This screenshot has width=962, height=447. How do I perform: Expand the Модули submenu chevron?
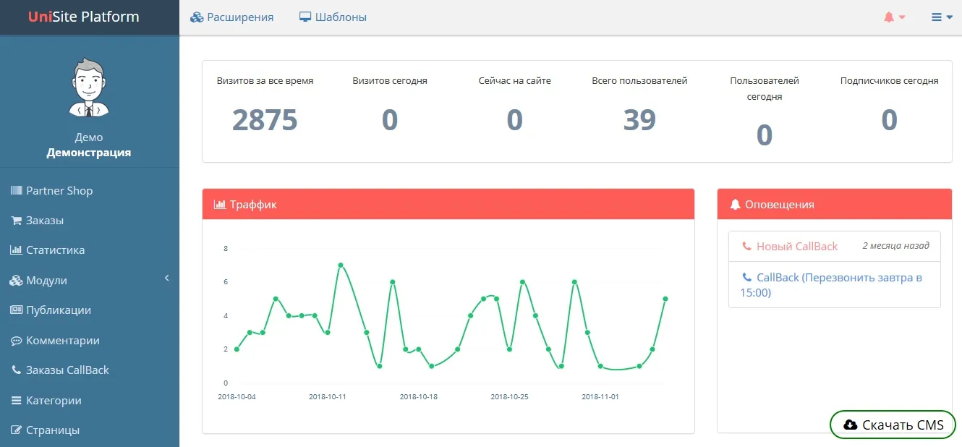pos(166,278)
